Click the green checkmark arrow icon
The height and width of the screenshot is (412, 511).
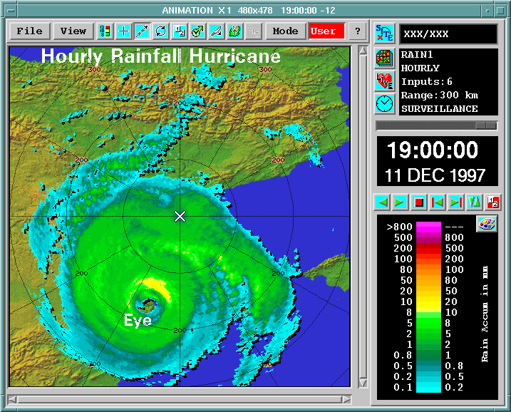[198, 31]
